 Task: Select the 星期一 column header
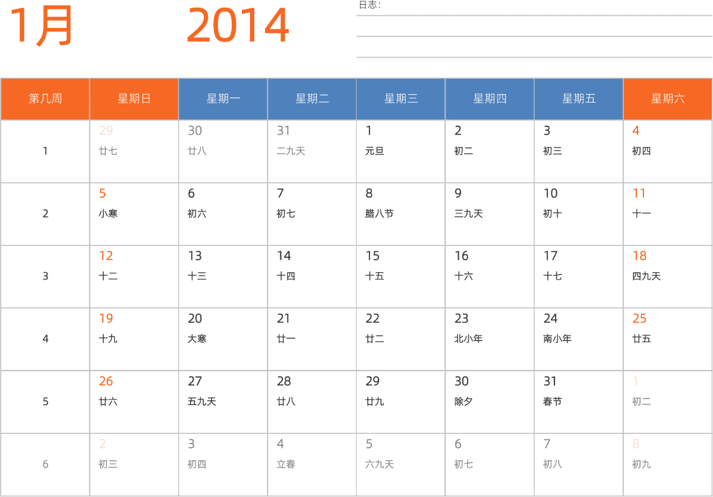coord(223,99)
